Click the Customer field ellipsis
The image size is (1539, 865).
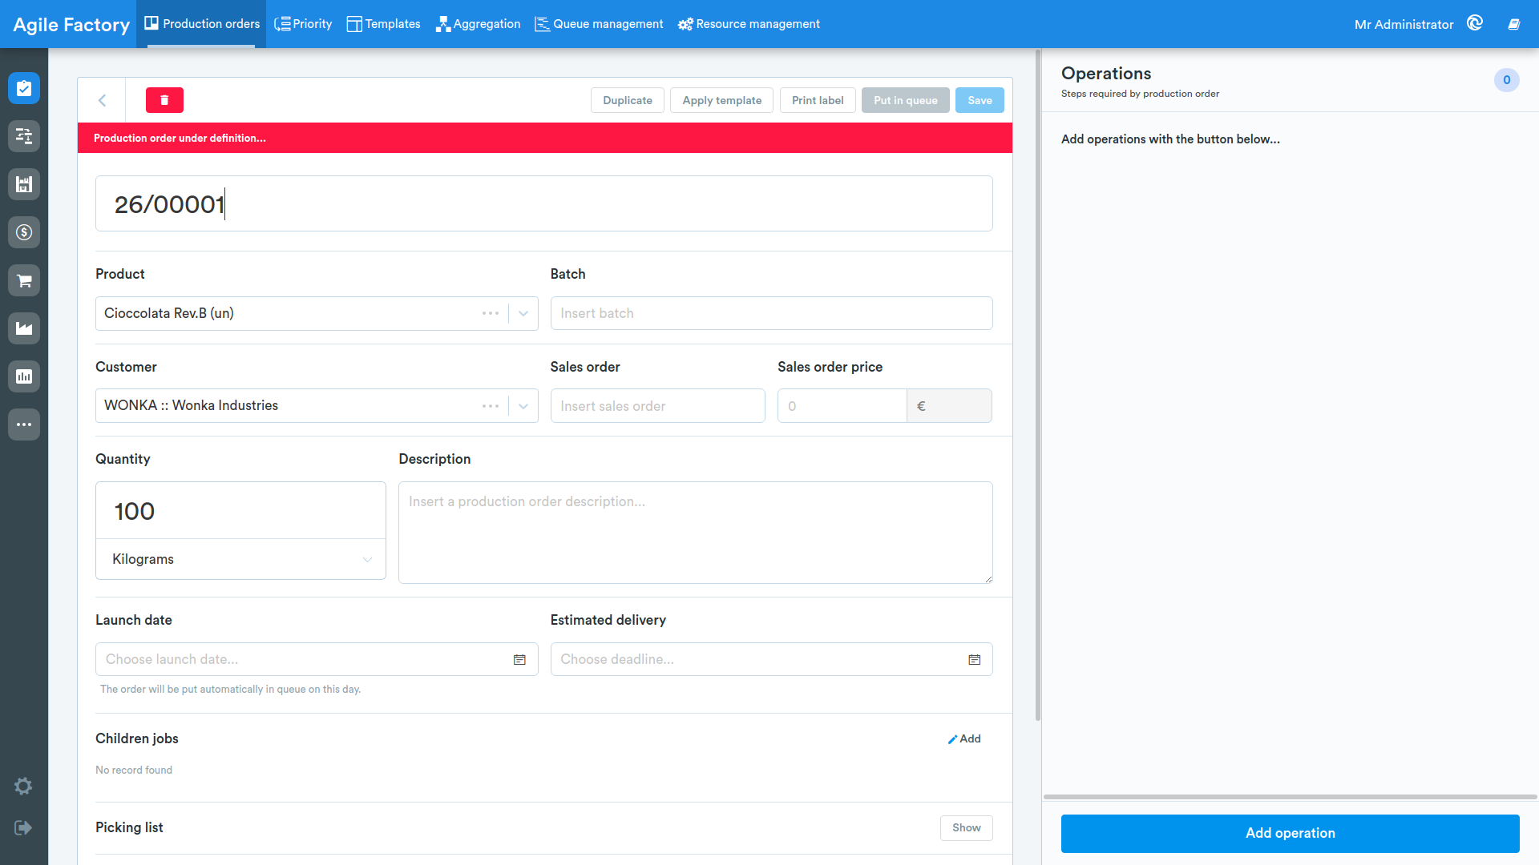(491, 406)
